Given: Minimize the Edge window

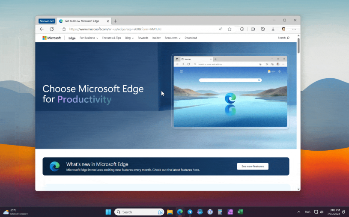Looking at the screenshot, I should click(274, 20).
